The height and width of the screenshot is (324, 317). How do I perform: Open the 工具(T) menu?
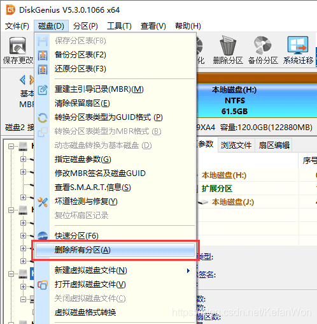click(119, 26)
